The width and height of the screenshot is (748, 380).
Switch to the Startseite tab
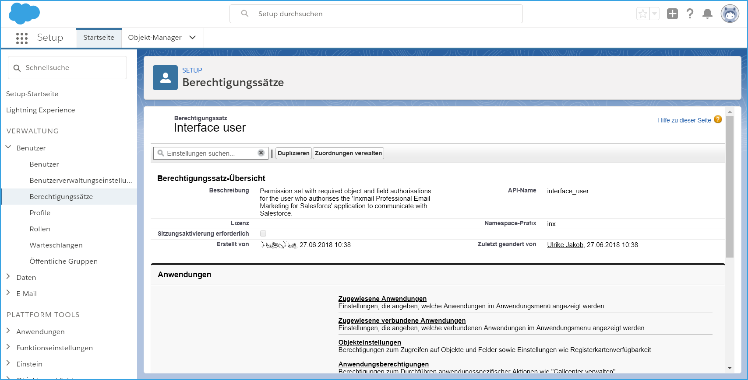pyautogui.click(x=99, y=38)
